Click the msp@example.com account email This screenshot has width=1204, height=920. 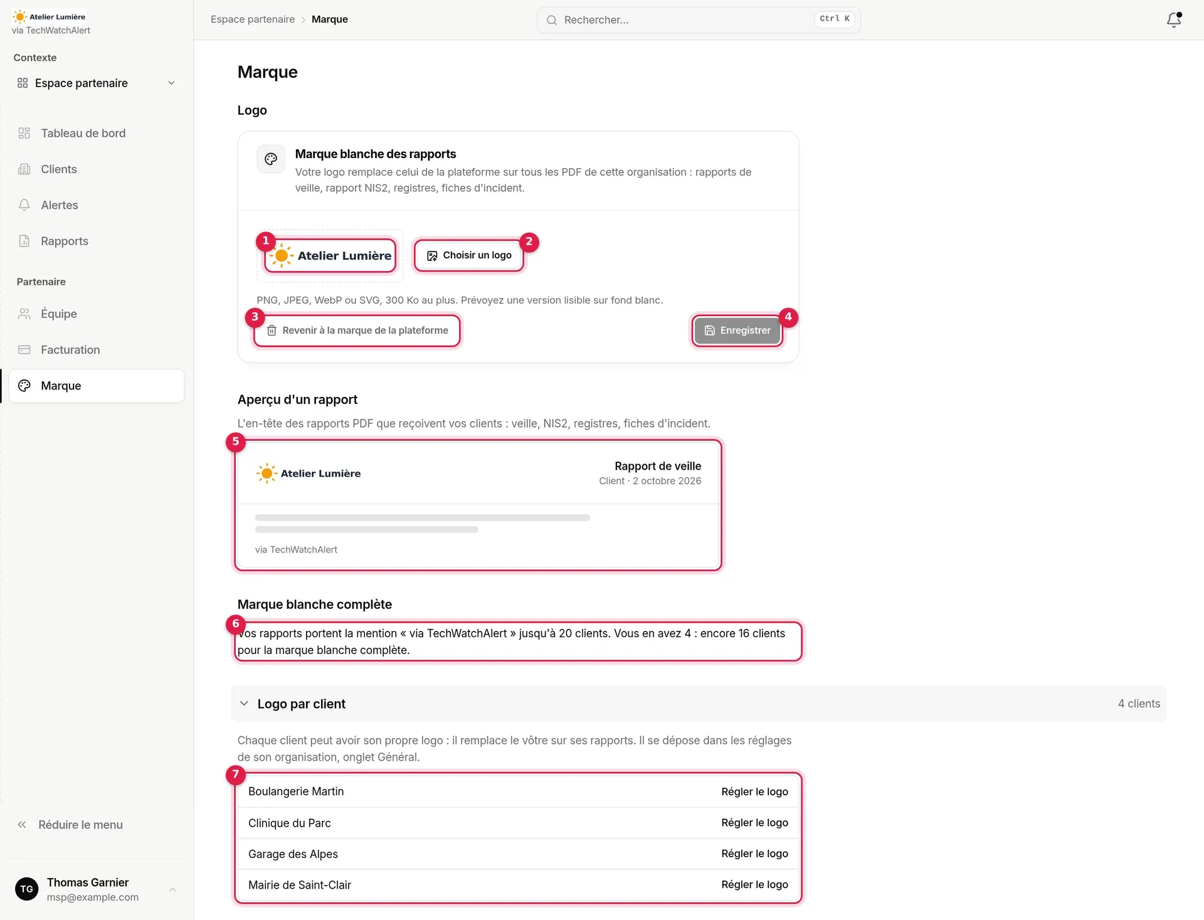93,897
